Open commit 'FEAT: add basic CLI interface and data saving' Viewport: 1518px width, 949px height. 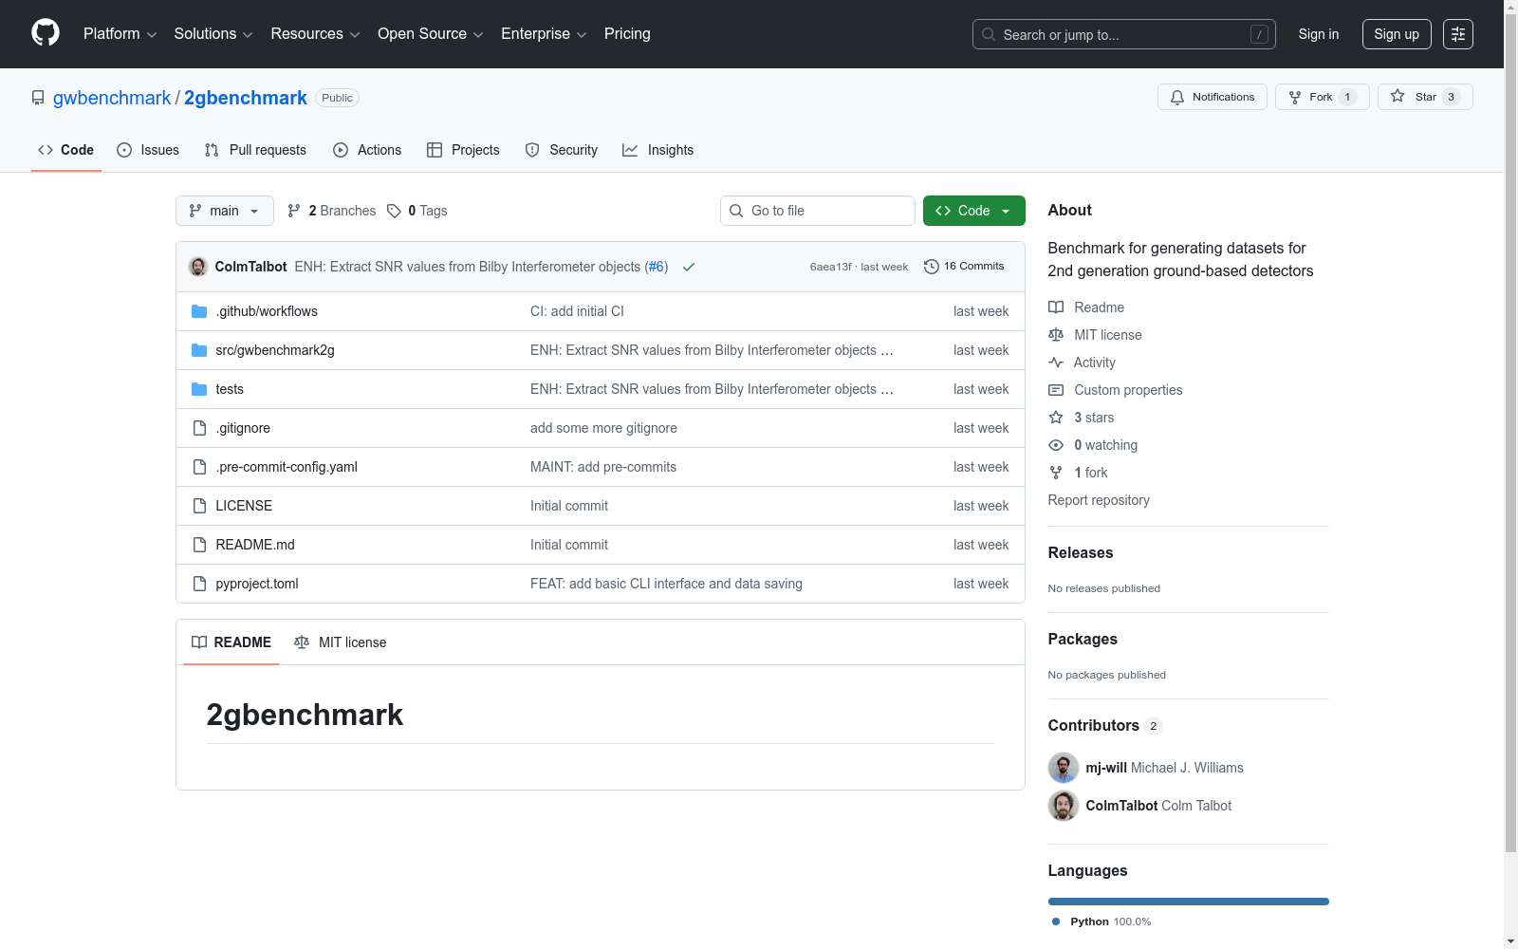click(x=666, y=584)
